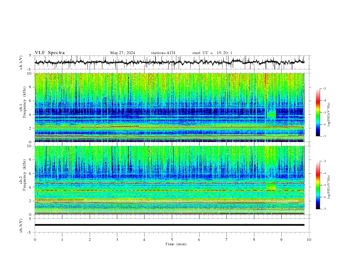Click the lower log(PSD) color bar caption
The height and width of the screenshot is (269, 348).
(x=329, y=187)
